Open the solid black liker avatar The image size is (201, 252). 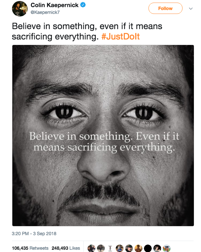click(x=148, y=248)
